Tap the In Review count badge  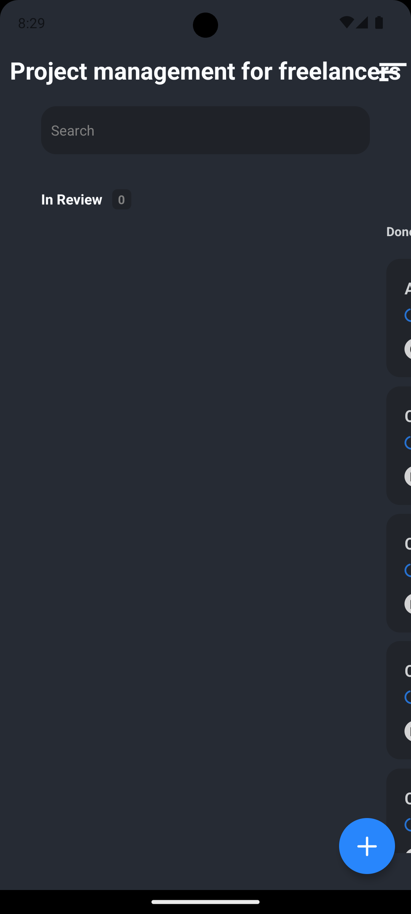tap(121, 200)
